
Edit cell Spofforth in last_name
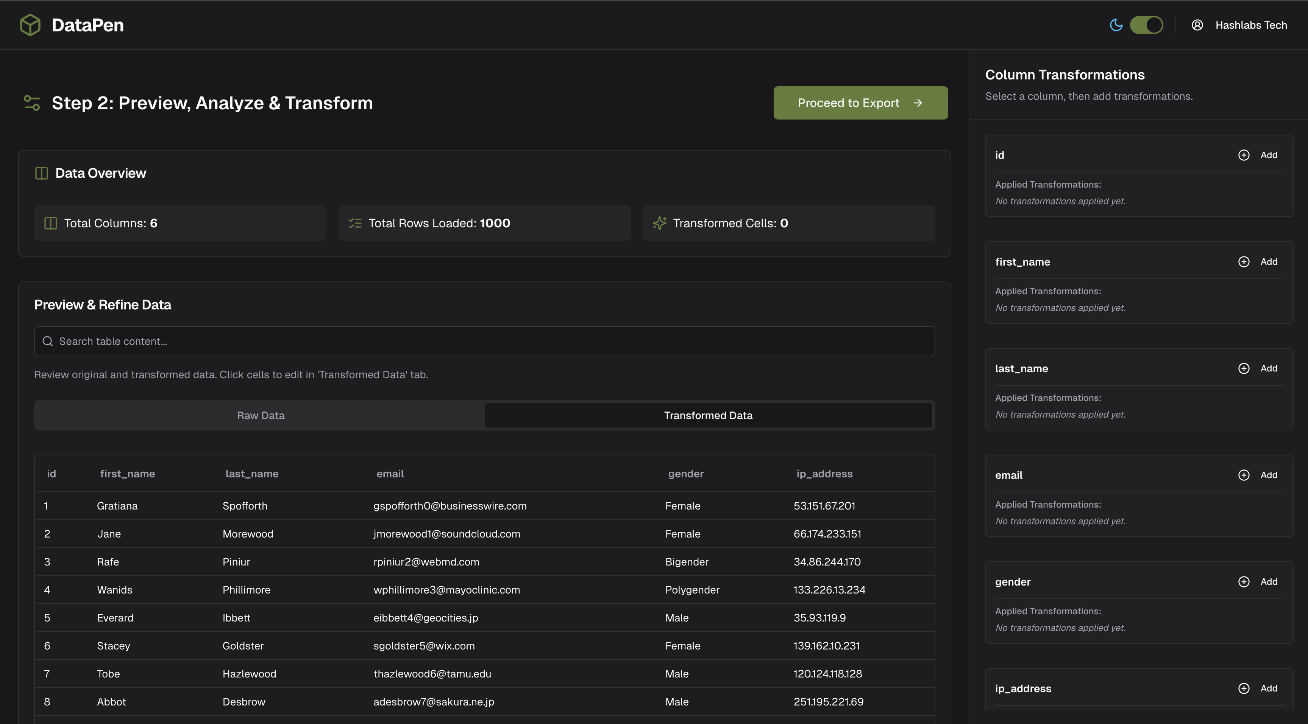coord(245,506)
